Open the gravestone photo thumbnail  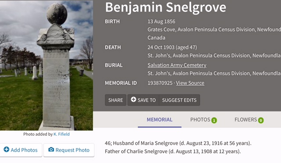pyautogui.click(x=47, y=65)
